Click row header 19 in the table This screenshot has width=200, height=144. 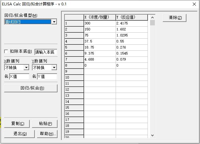coord(74,132)
